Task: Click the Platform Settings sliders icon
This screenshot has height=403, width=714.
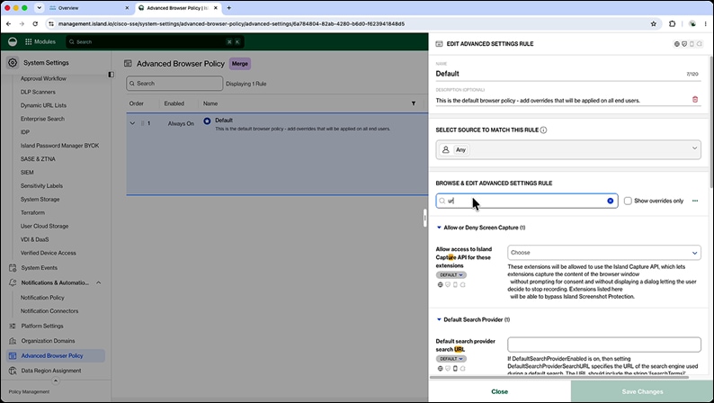Action: click(x=13, y=326)
